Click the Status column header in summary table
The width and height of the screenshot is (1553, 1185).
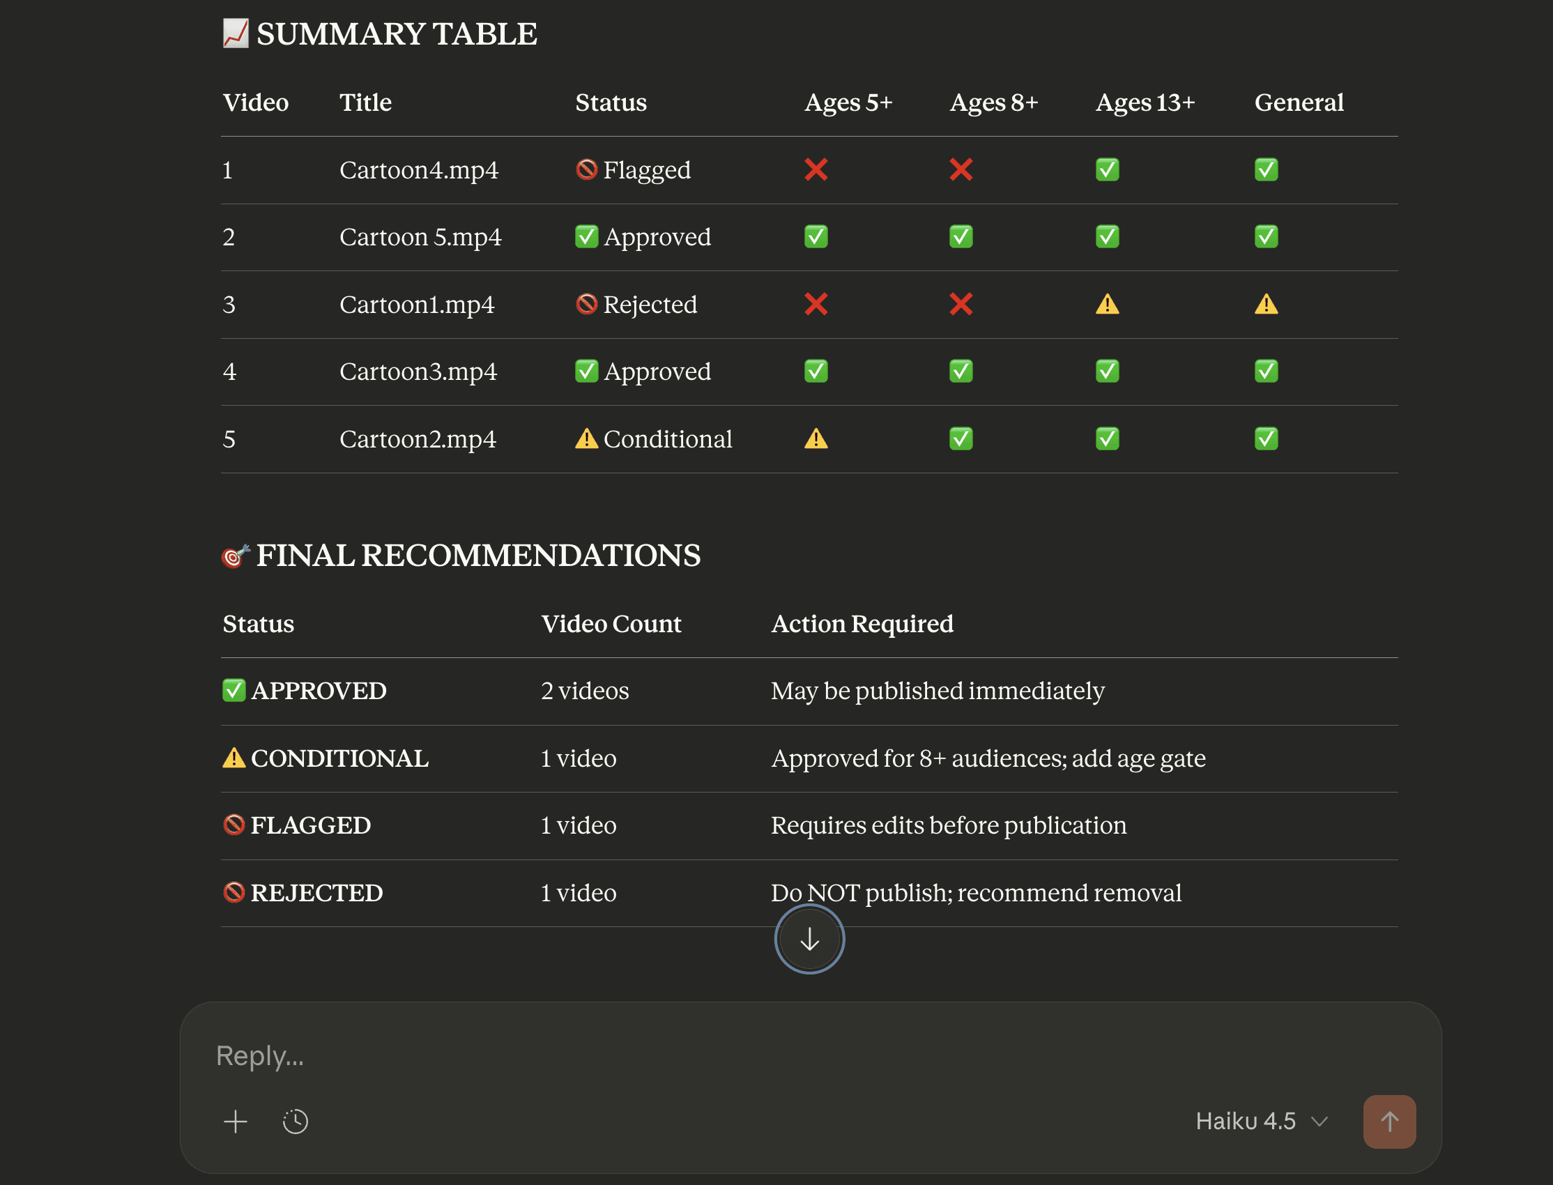coord(611,102)
